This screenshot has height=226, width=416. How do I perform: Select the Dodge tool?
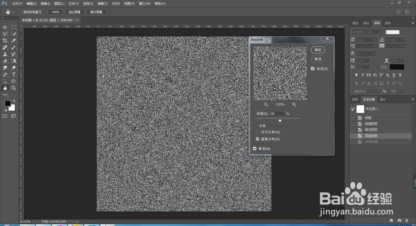13,68
